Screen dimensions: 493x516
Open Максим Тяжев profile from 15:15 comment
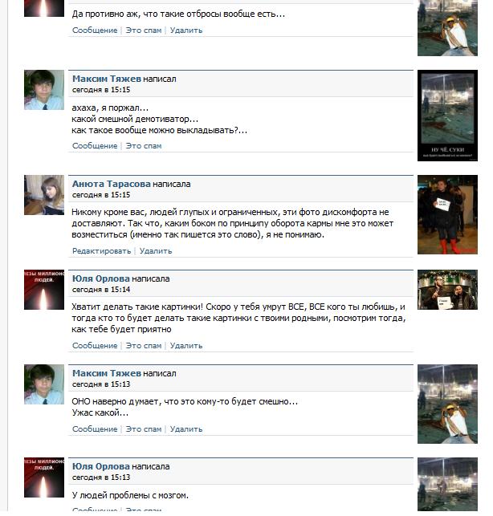(x=107, y=79)
